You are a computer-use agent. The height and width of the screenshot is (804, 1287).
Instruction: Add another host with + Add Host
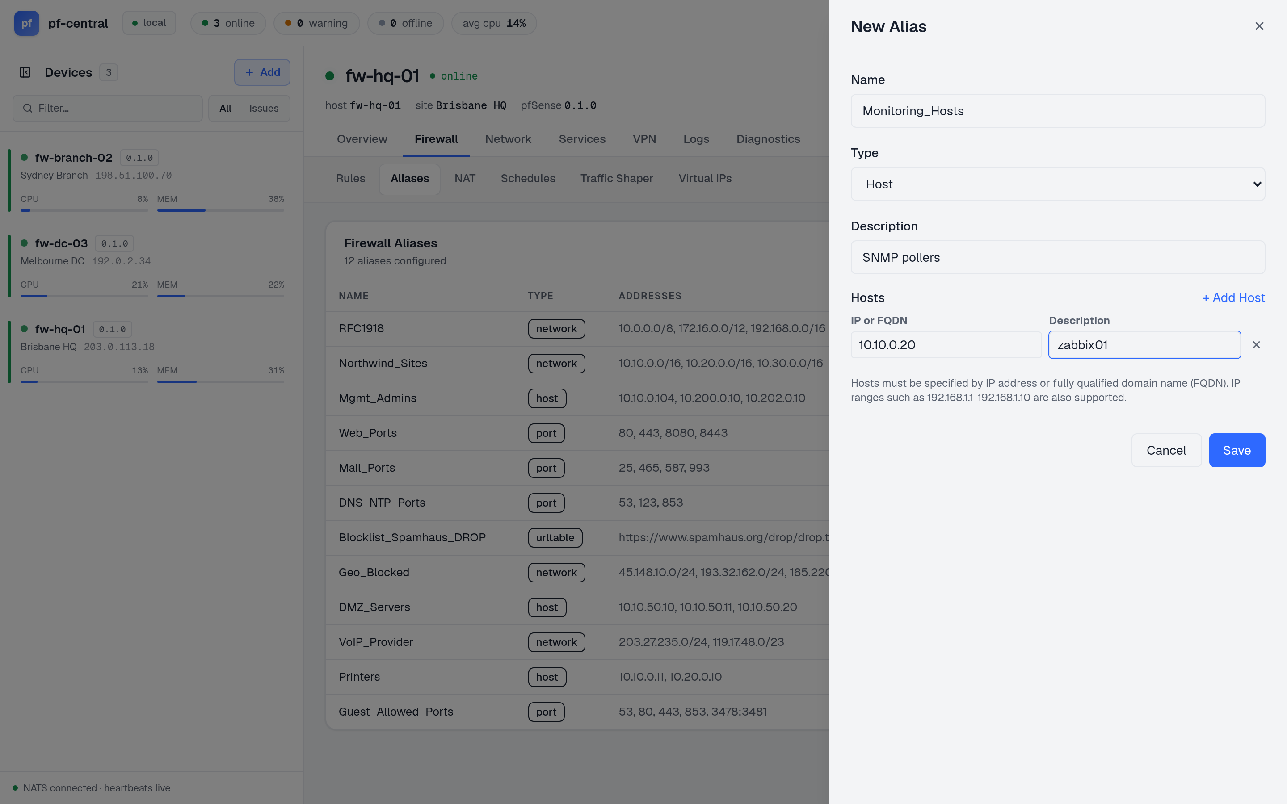click(x=1233, y=298)
